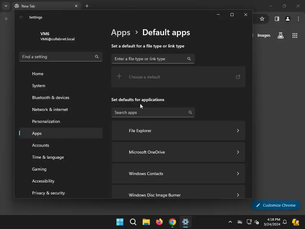Bookmark this tab with Chrome star icon
Image resolution: width=305 pixels, height=229 pixels.
coord(262,19)
